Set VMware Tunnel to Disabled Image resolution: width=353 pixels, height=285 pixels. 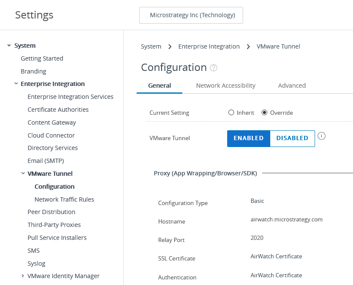click(x=292, y=138)
